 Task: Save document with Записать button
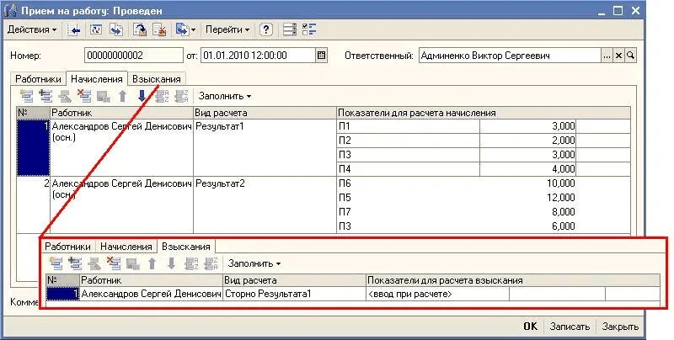click(x=570, y=327)
